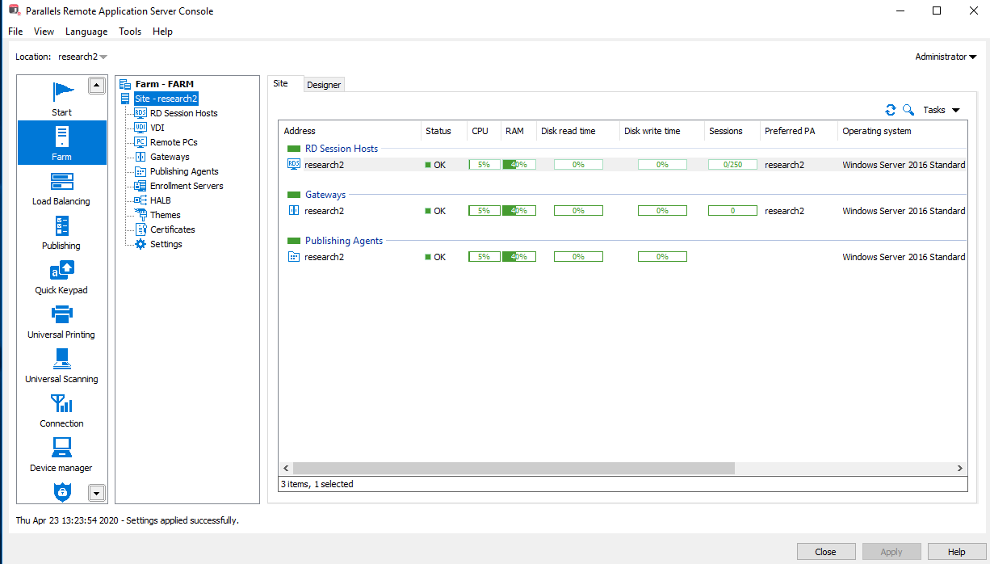Click the Gateways group header
Image resolution: width=990 pixels, height=564 pixels.
[x=325, y=195]
